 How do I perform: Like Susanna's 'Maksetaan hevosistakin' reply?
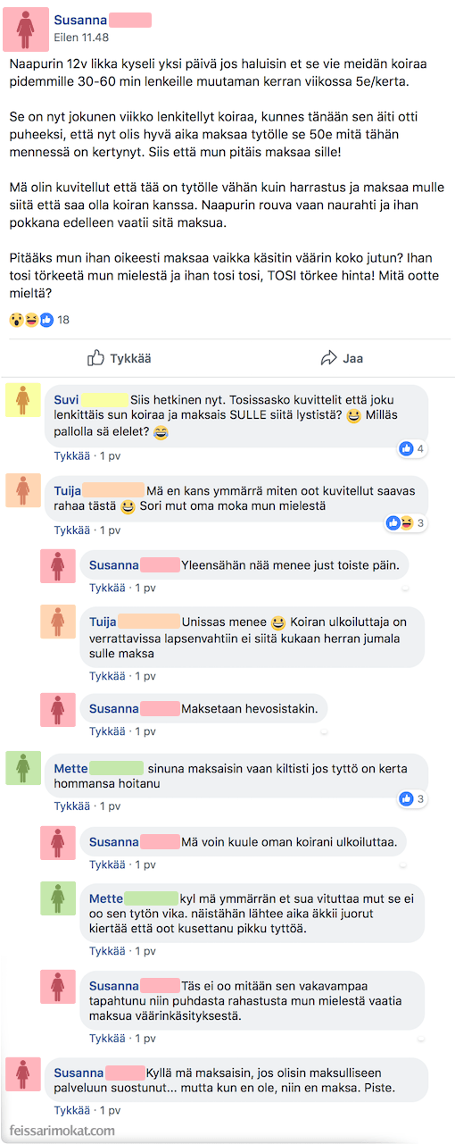[x=107, y=731]
